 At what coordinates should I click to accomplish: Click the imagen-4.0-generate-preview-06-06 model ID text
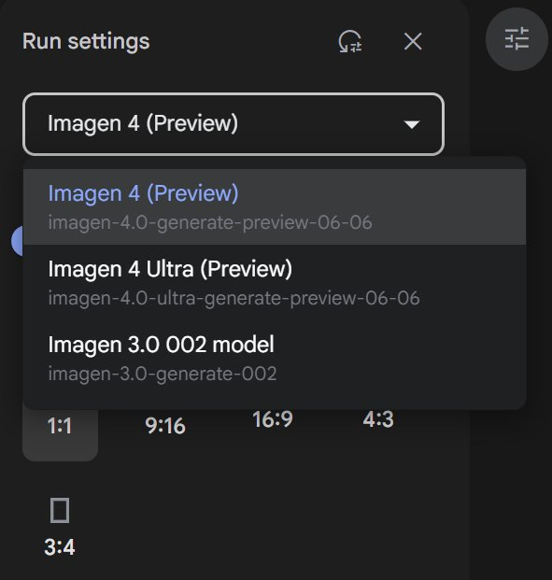(x=210, y=222)
